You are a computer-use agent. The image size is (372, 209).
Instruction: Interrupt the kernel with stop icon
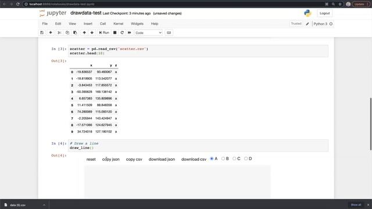tap(115, 33)
